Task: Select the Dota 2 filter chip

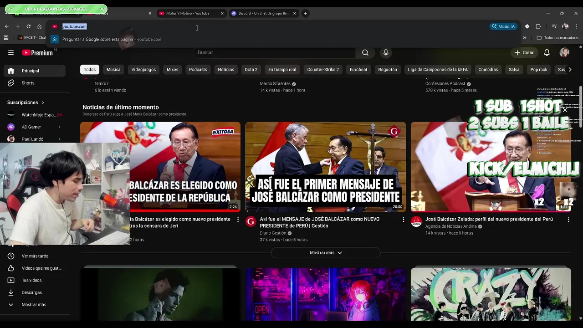Action: tap(251, 70)
